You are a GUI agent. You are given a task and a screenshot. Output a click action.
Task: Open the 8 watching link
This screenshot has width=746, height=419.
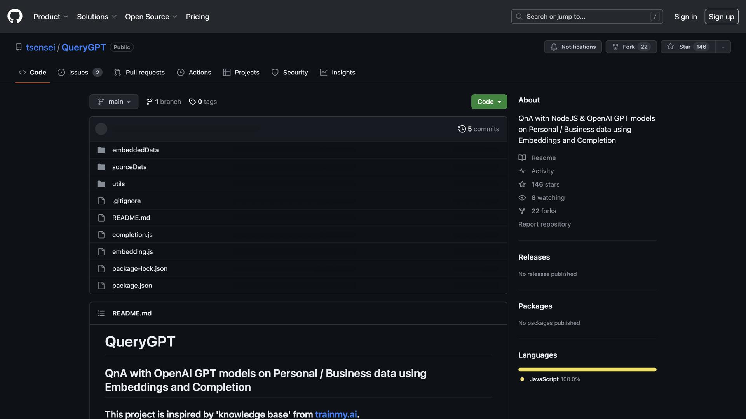pos(547,197)
